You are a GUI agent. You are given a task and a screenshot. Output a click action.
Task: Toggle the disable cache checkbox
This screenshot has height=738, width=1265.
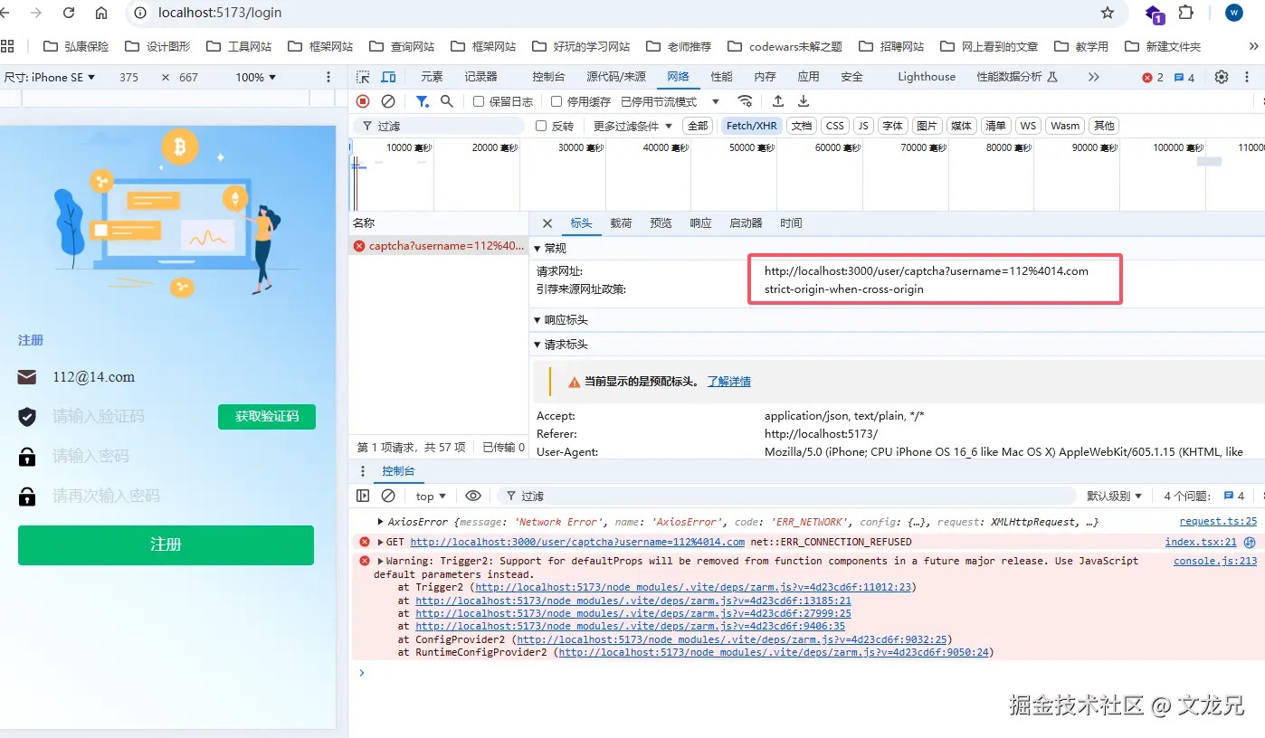pyautogui.click(x=556, y=101)
